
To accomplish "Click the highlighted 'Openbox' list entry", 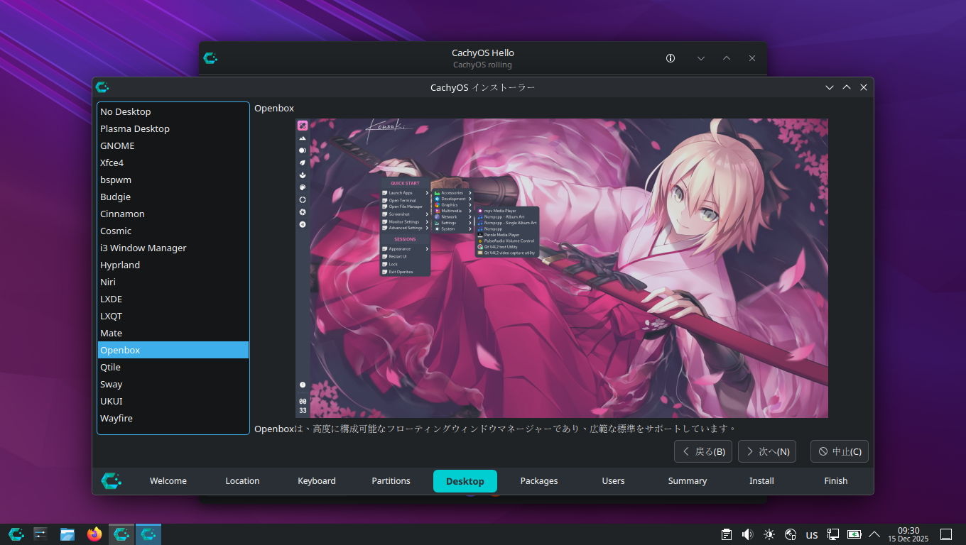I will pyautogui.click(x=173, y=350).
